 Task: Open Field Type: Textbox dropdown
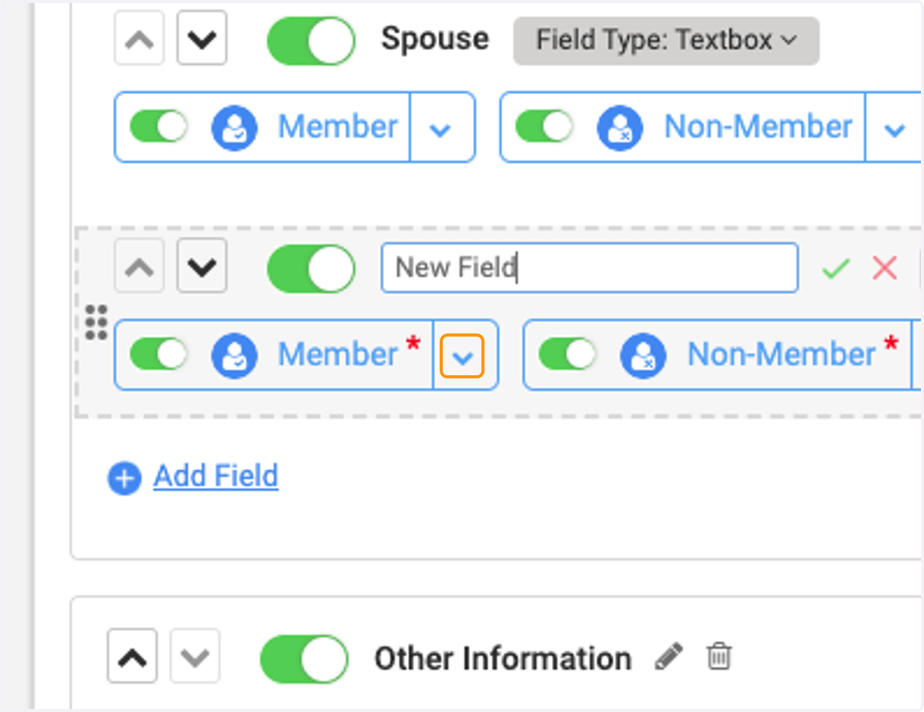click(x=666, y=39)
